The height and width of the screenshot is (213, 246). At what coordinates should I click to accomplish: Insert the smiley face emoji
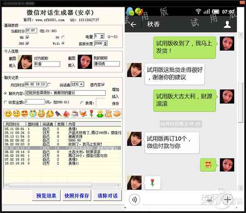tap(8, 113)
